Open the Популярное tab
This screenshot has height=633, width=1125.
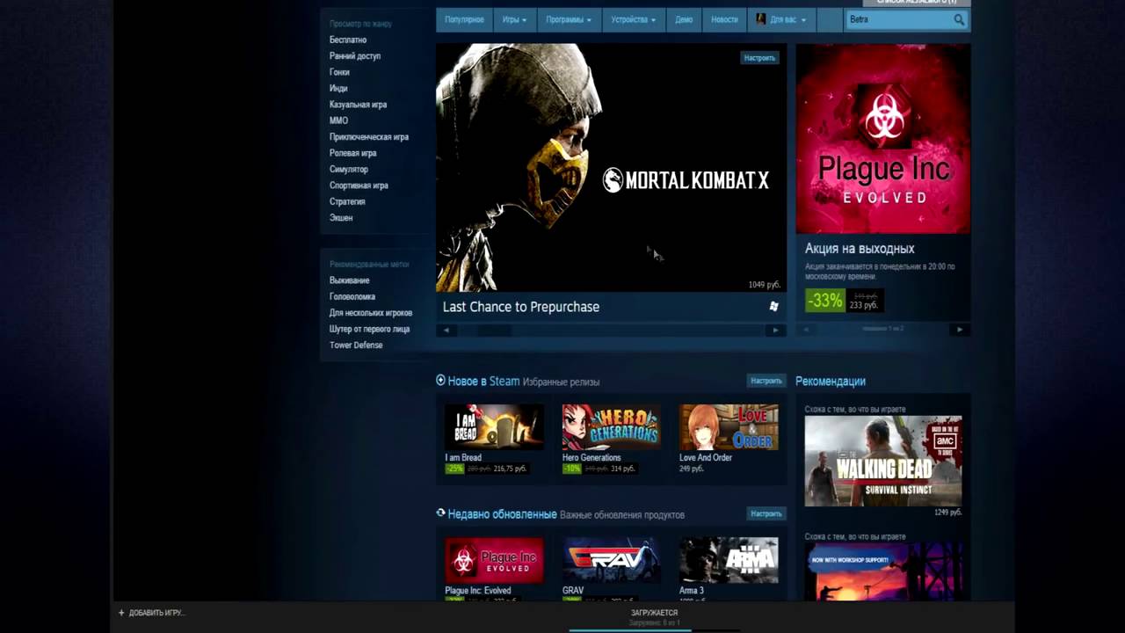click(464, 19)
